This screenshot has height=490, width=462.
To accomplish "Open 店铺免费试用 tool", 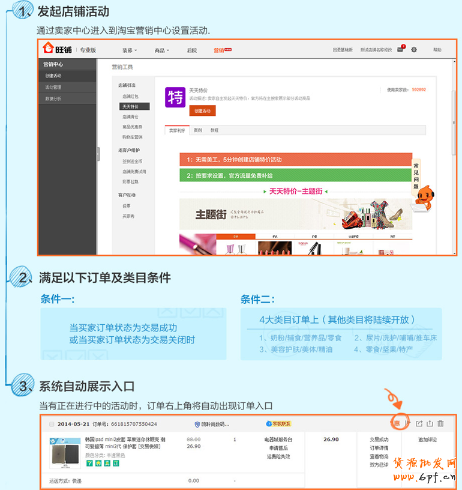I will click(134, 172).
